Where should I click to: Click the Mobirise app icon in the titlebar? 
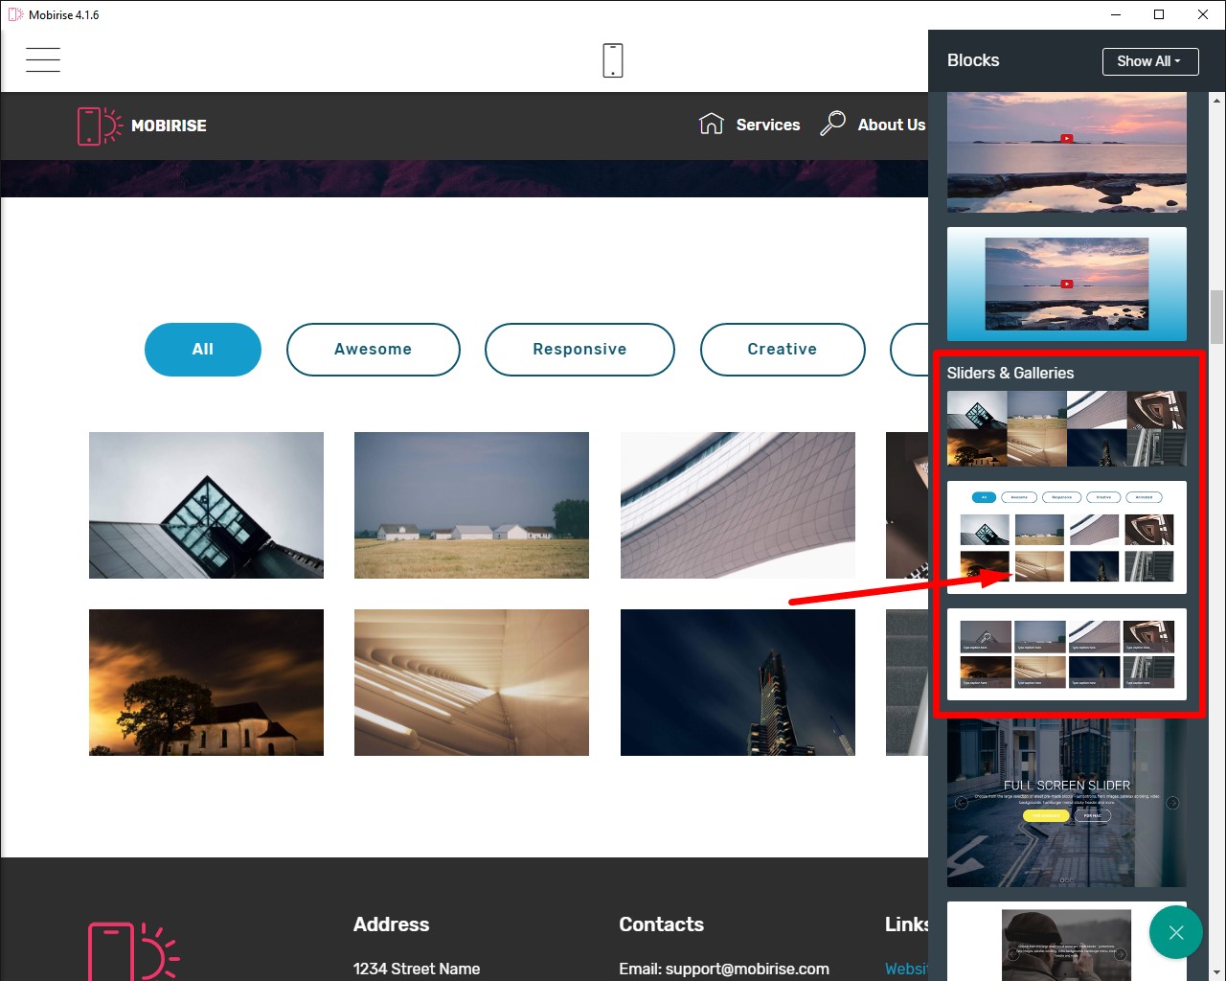pos(14,14)
